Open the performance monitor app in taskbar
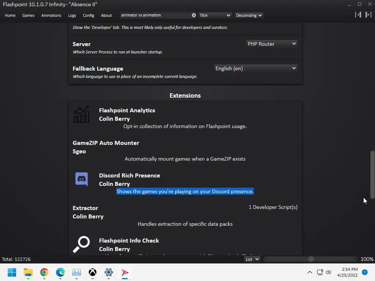This screenshot has height=281, width=375. [77, 272]
